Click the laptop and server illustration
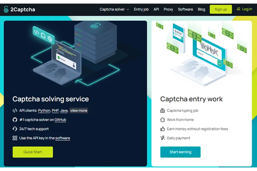Image resolution: width=257 pixels, height=171 pixels. point(75,54)
